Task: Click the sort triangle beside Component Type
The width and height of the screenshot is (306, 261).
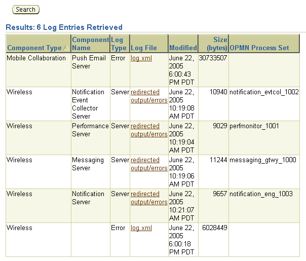Action: click(x=66, y=48)
